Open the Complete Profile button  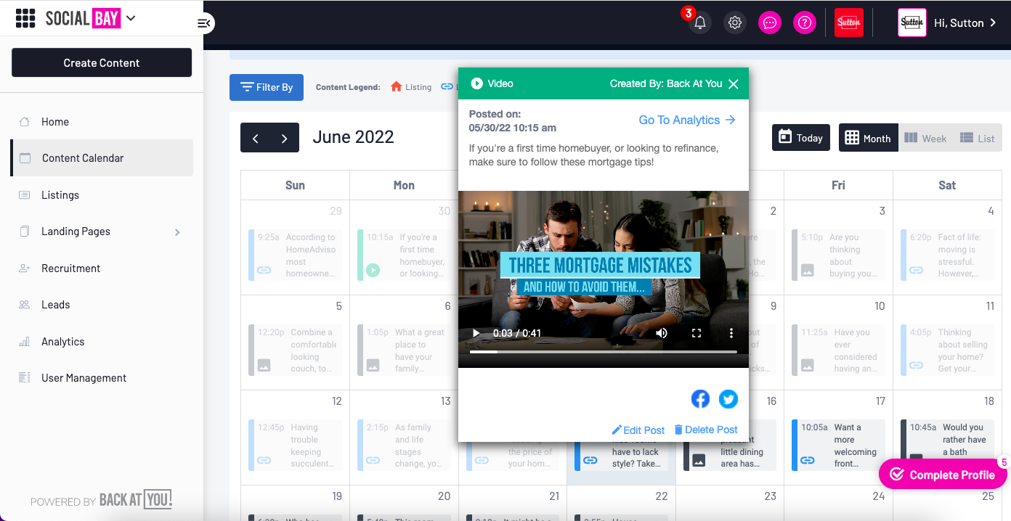point(943,475)
